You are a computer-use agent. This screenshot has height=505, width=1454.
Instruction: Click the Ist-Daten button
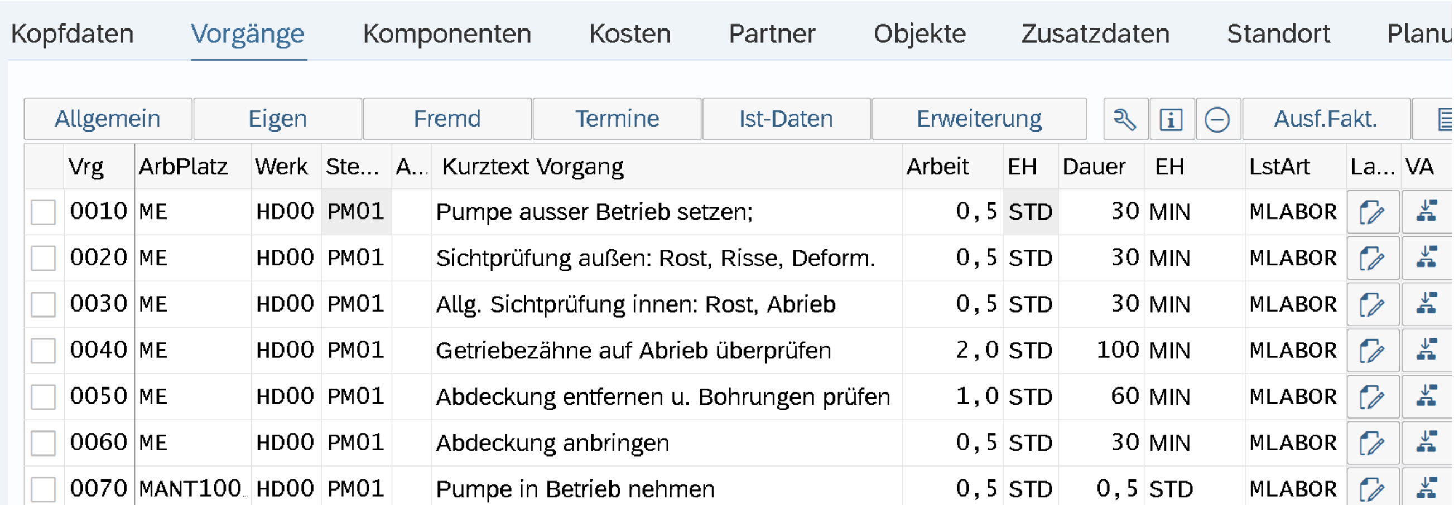tap(786, 118)
